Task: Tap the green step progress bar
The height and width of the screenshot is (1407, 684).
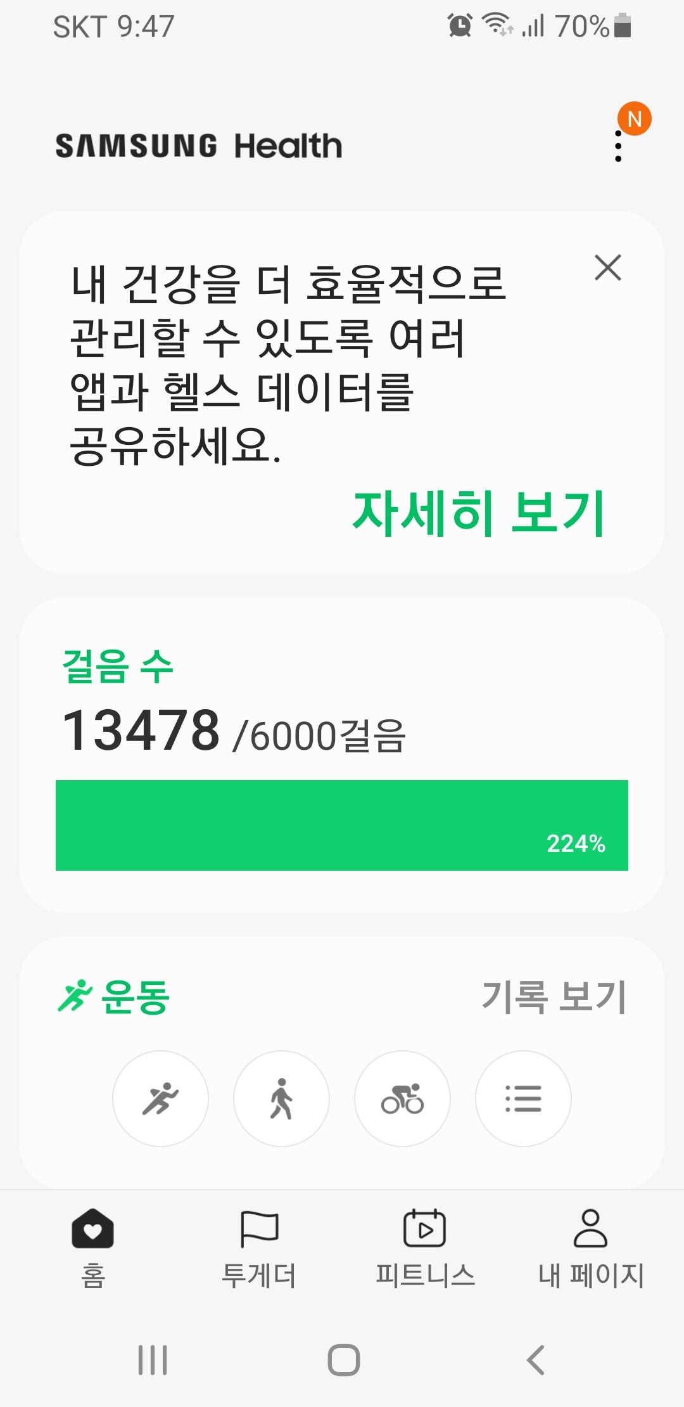Action: tap(342, 825)
